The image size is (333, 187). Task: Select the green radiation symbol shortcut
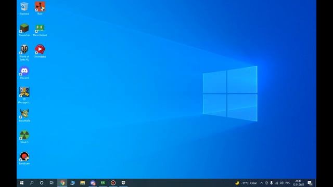24,137
